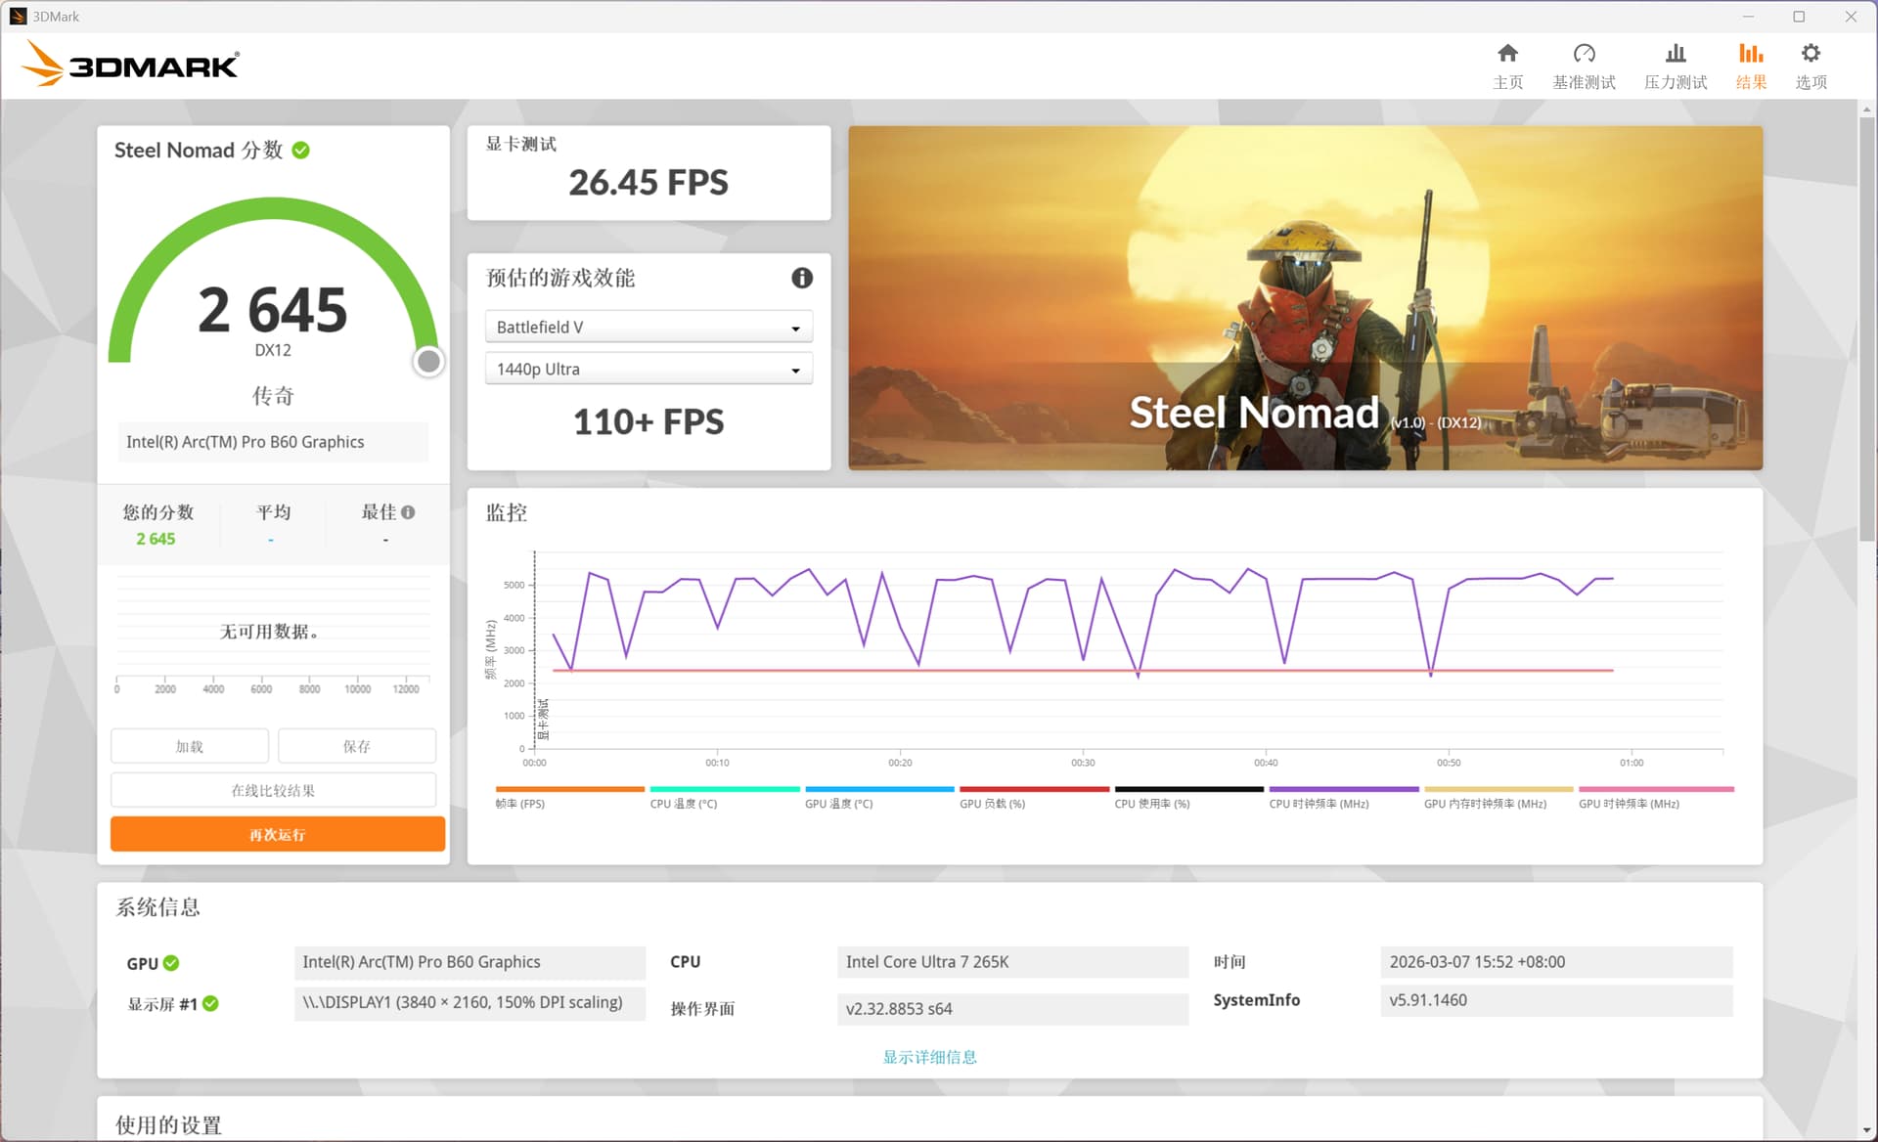Open the Stress Tests (压力测试) icon

tap(1675, 54)
